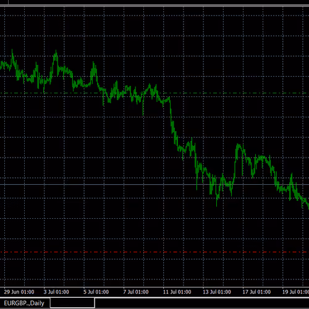Viewport: 309px width, 309px height.
Task: Select the EURGBP.,Daily chart tab
Action: (24, 303)
